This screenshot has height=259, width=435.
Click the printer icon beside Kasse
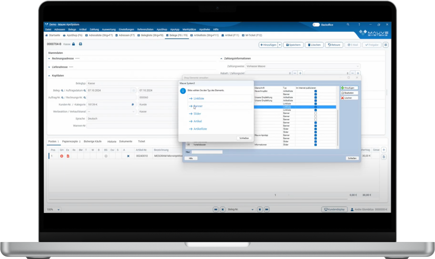pyautogui.click(x=80, y=44)
